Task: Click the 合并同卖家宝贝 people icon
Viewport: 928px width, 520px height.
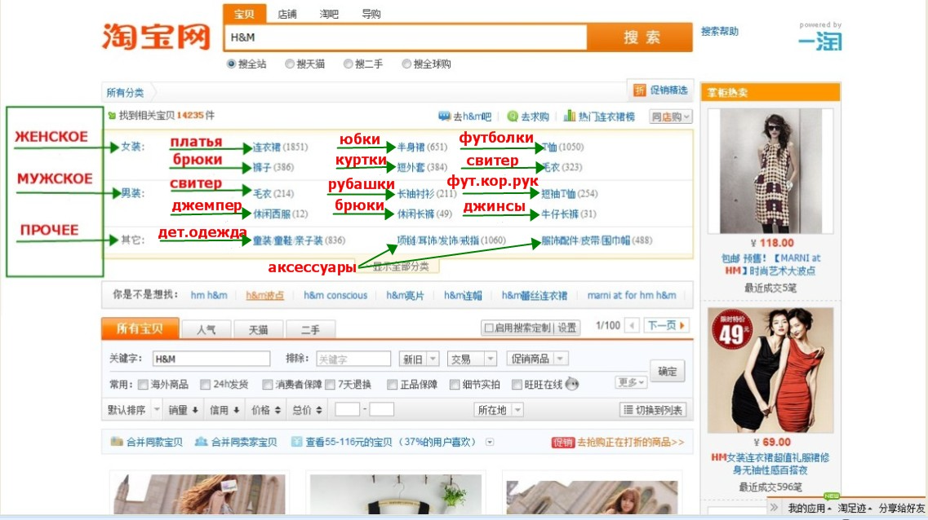Action: pos(202,442)
